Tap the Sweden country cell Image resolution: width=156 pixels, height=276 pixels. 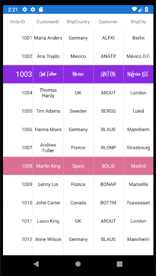(78, 111)
